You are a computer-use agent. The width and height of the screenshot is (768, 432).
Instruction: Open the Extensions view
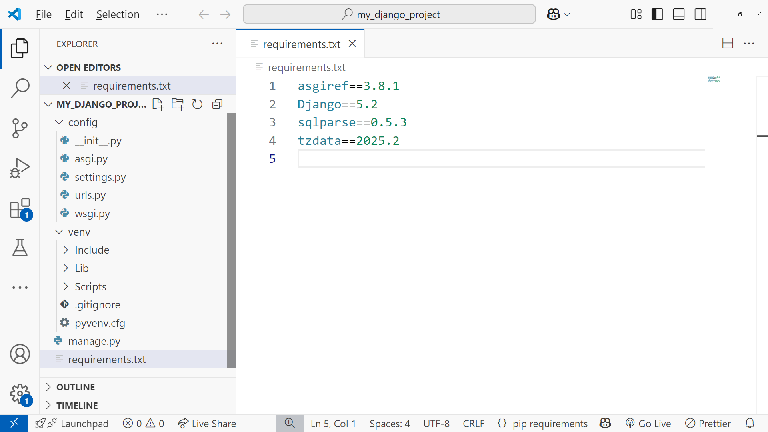click(x=20, y=208)
